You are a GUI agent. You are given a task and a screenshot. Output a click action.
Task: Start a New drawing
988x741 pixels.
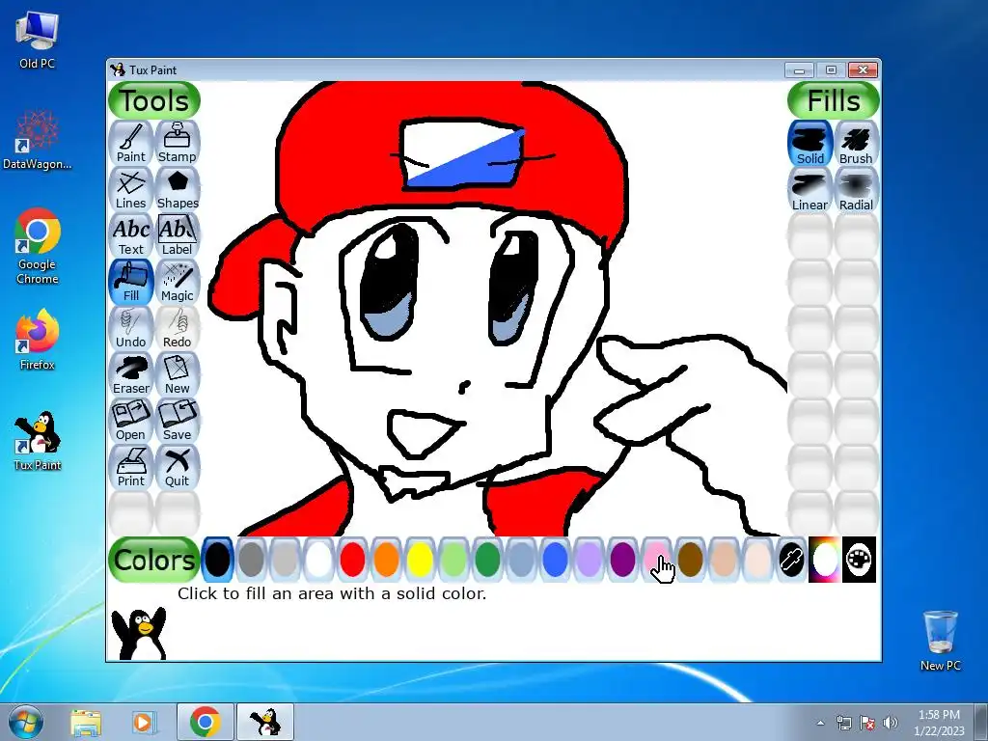pos(178,374)
